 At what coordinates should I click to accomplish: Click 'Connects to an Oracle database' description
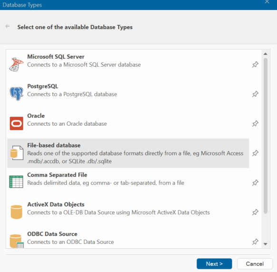(x=67, y=124)
